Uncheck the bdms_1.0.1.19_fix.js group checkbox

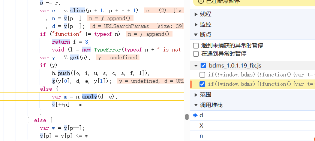pos(203,66)
